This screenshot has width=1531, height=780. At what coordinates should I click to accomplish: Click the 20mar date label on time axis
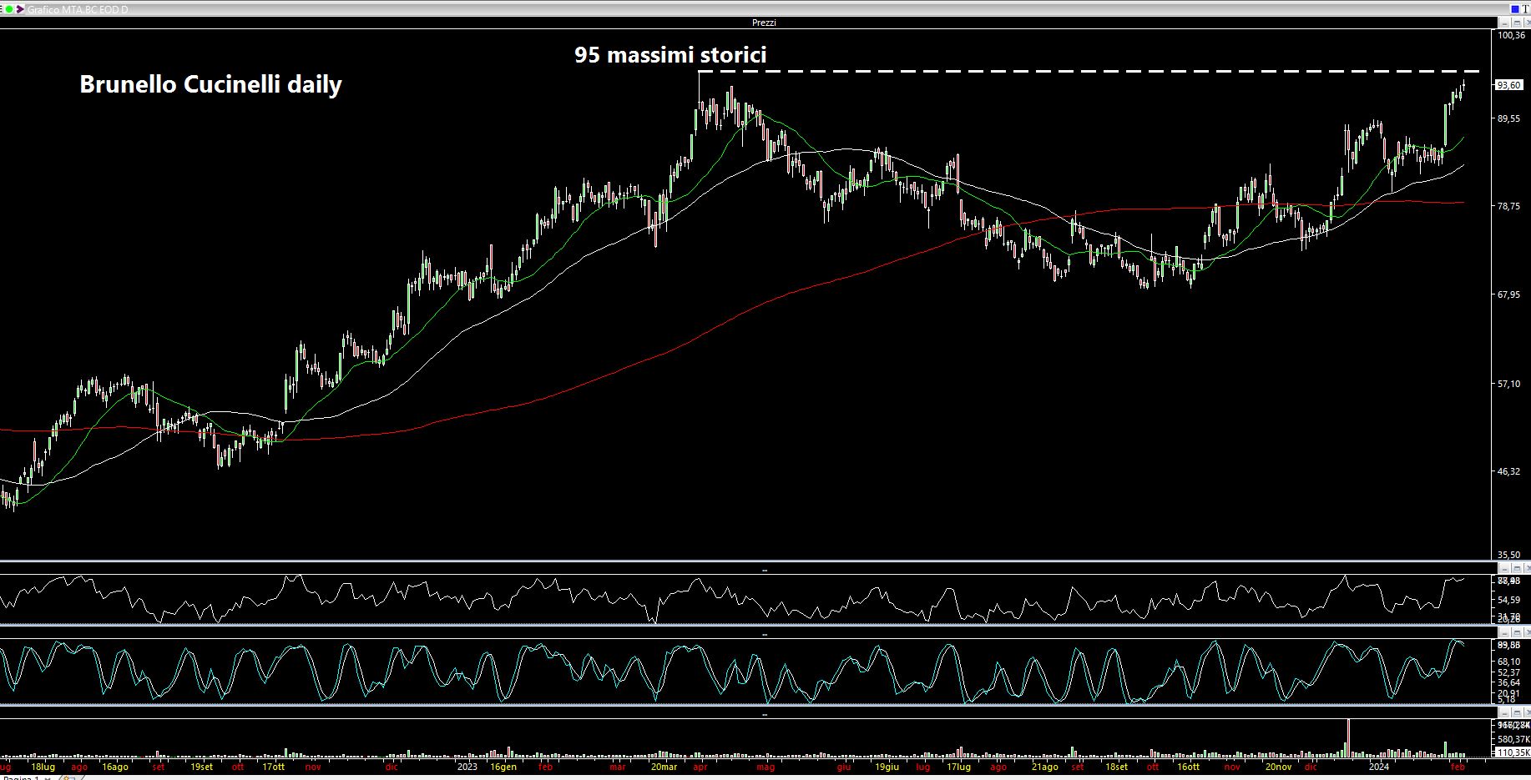[x=664, y=767]
